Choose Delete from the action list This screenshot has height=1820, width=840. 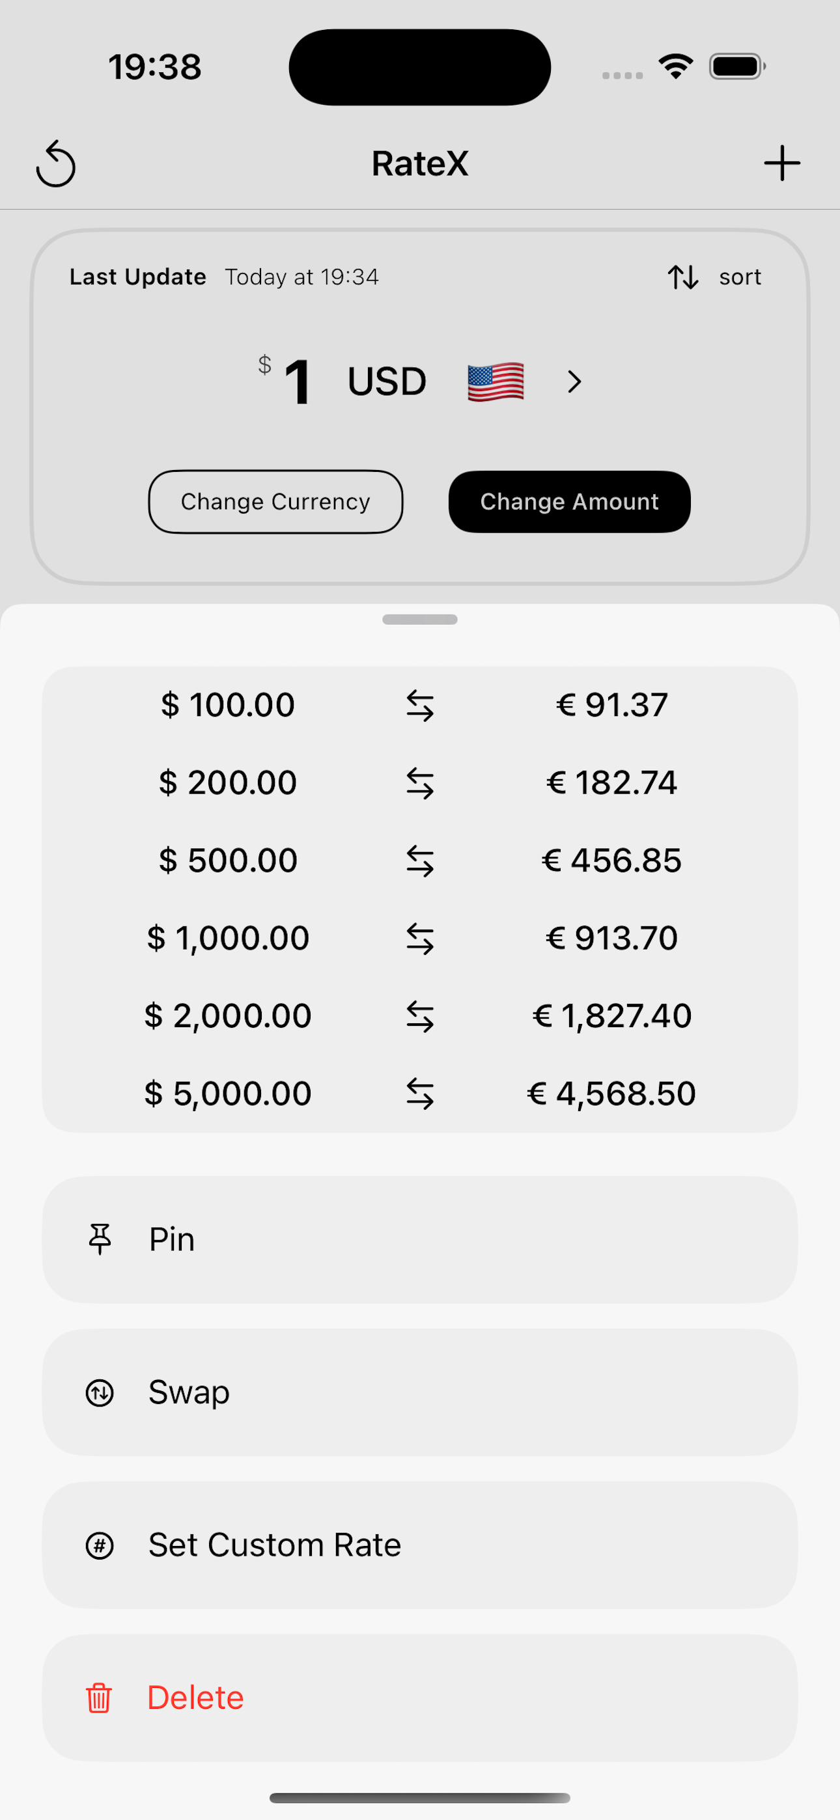(x=420, y=1698)
